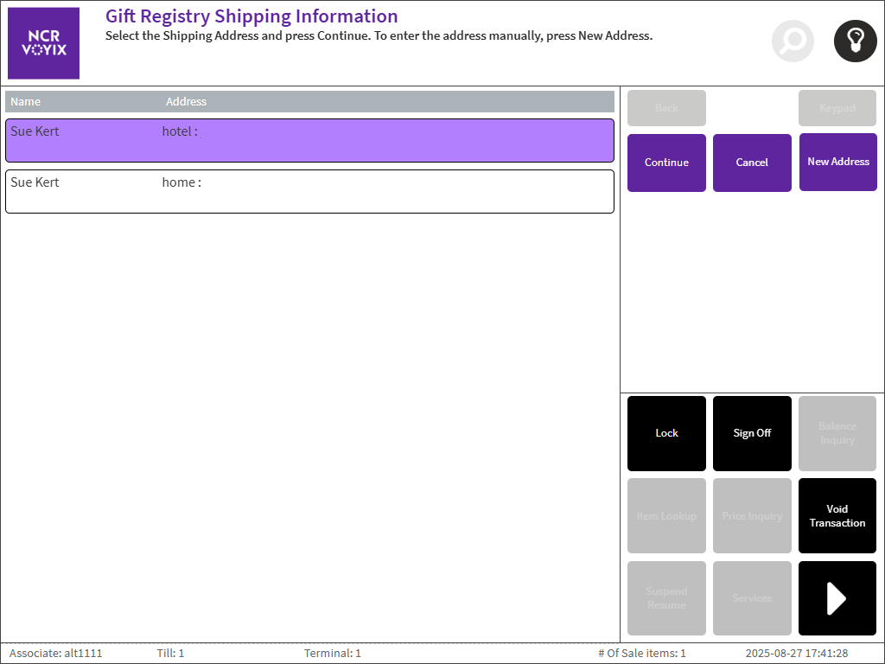Open the Keypad button
Screen dimensions: 885x664
(837, 108)
